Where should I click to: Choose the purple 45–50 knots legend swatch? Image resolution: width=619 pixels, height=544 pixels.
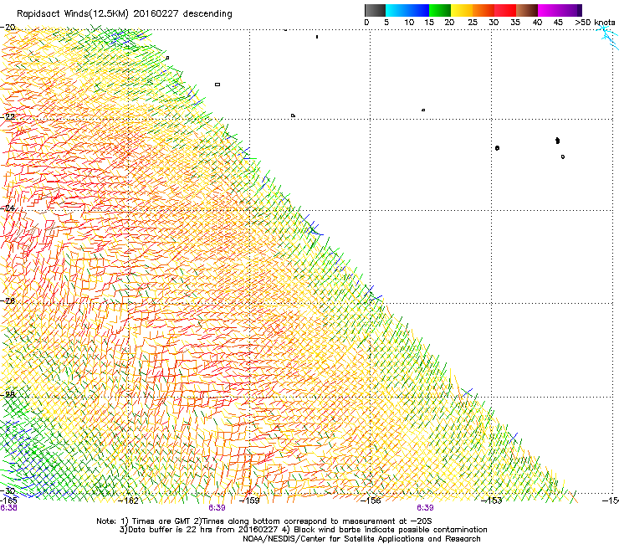click(570, 10)
